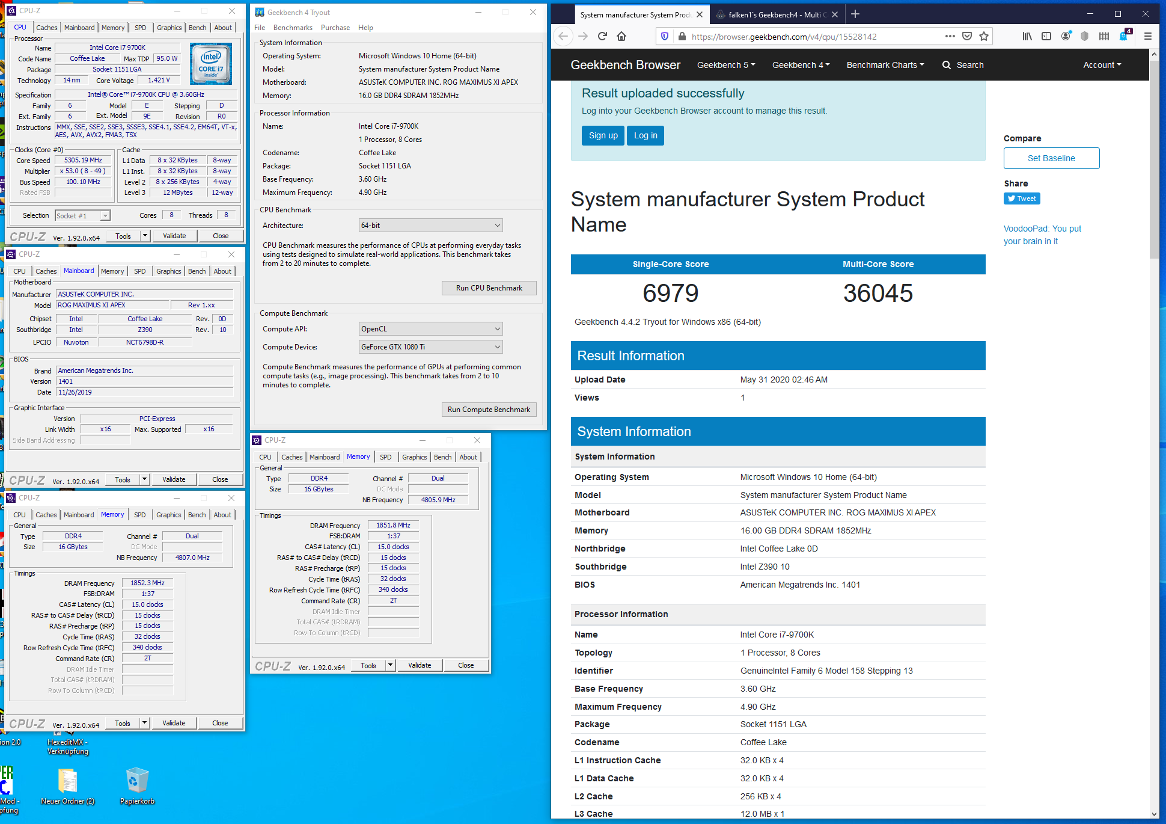1166x824 pixels.
Task: Click Close in CPU-Z Mainboard window
Action: [220, 479]
